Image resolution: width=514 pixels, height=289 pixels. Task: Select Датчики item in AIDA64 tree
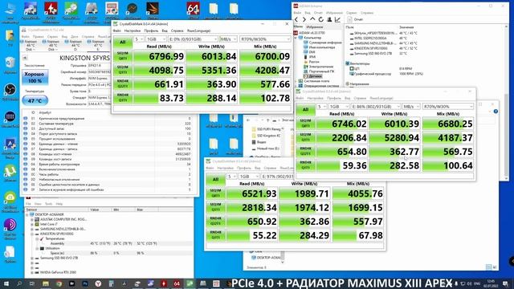[316, 76]
